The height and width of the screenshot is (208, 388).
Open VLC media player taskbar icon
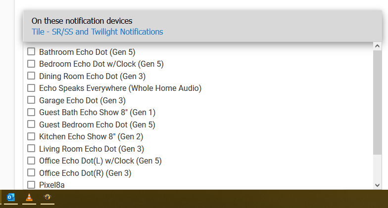(x=29, y=197)
